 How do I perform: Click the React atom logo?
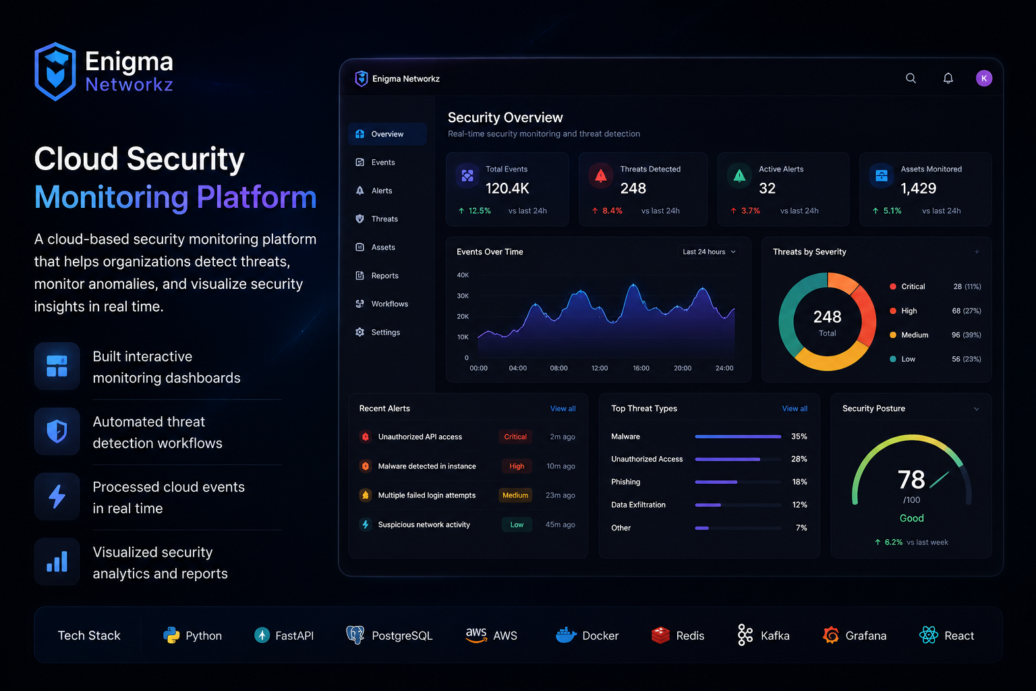[x=929, y=635]
